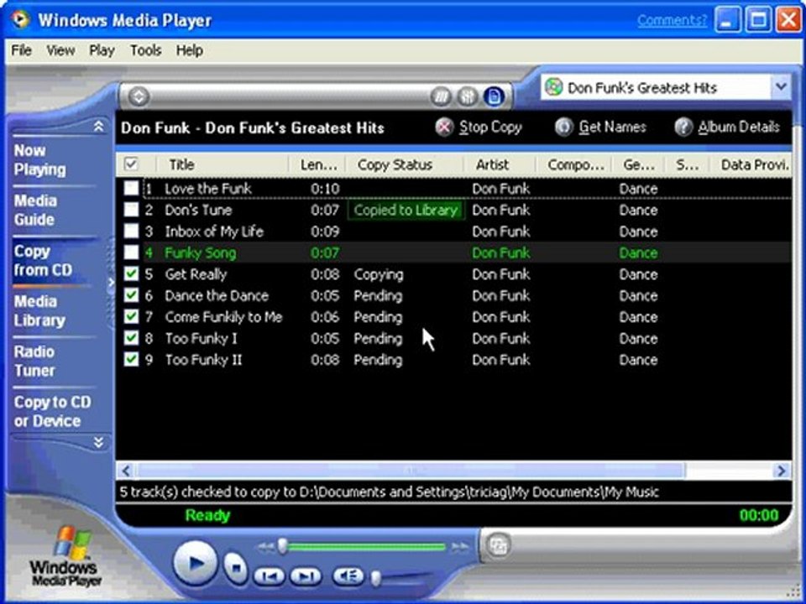Screen dimensions: 806x604
Task: Click the show playlist page icon
Action: point(494,96)
